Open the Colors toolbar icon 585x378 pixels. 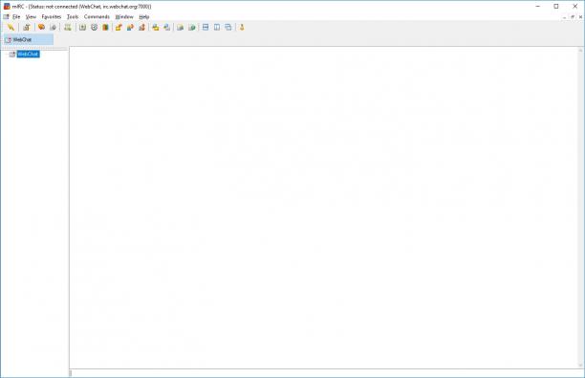tap(105, 27)
